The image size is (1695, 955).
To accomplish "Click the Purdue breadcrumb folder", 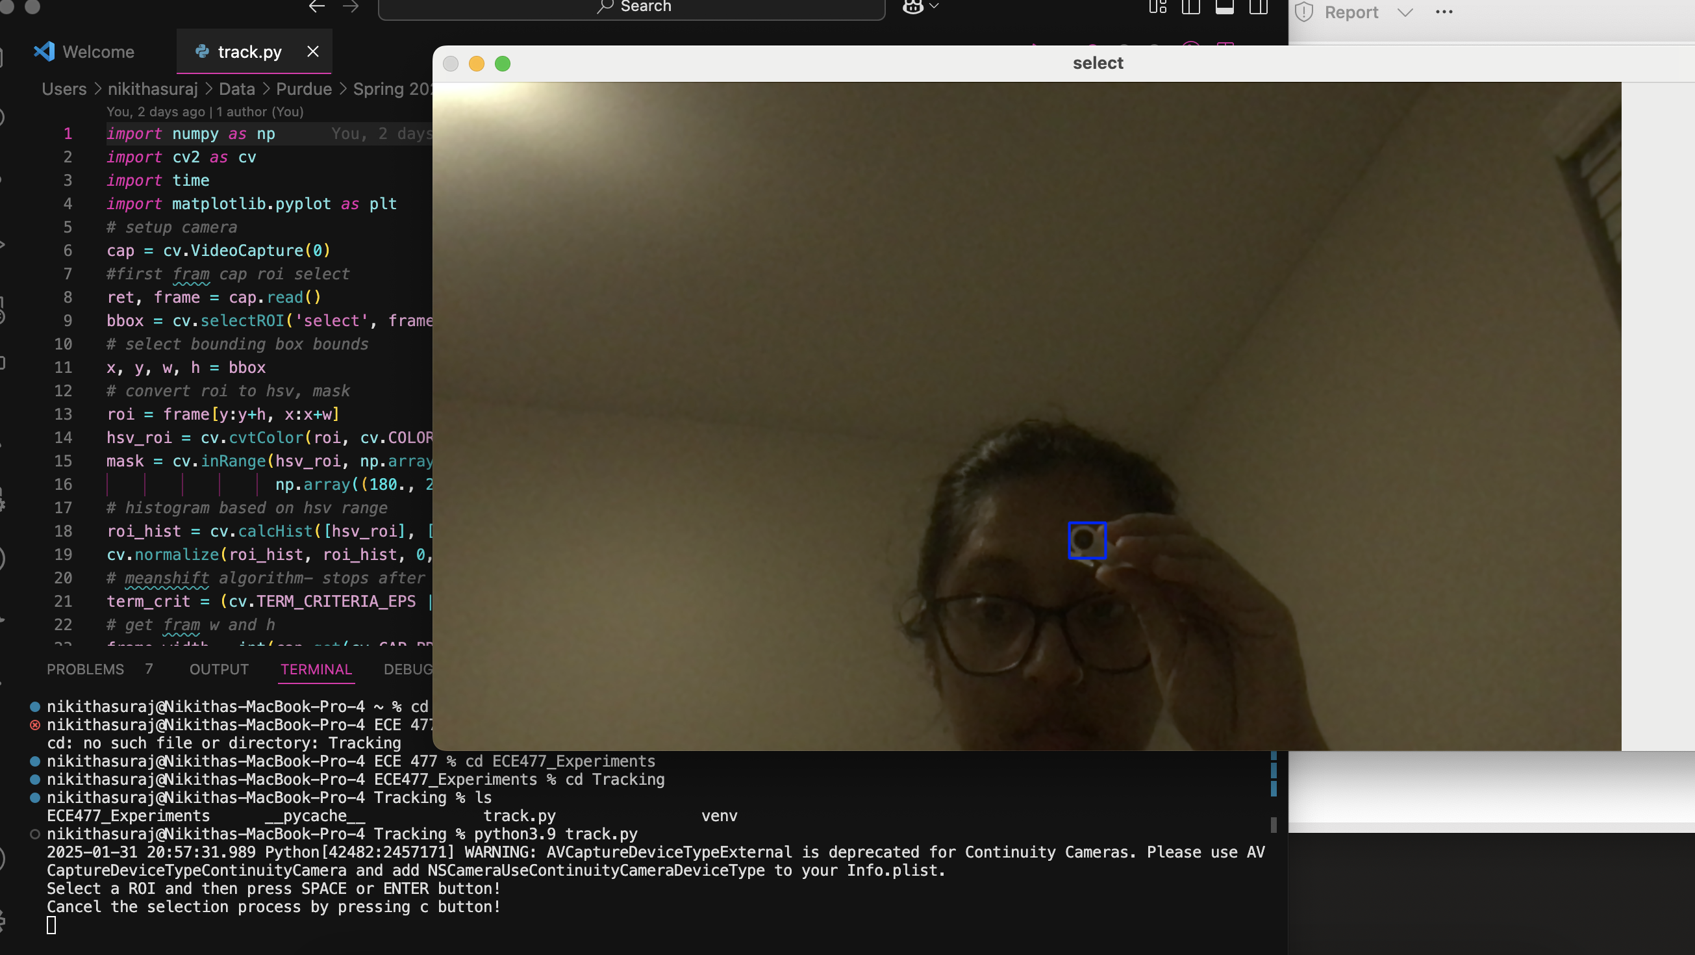I will [303, 89].
